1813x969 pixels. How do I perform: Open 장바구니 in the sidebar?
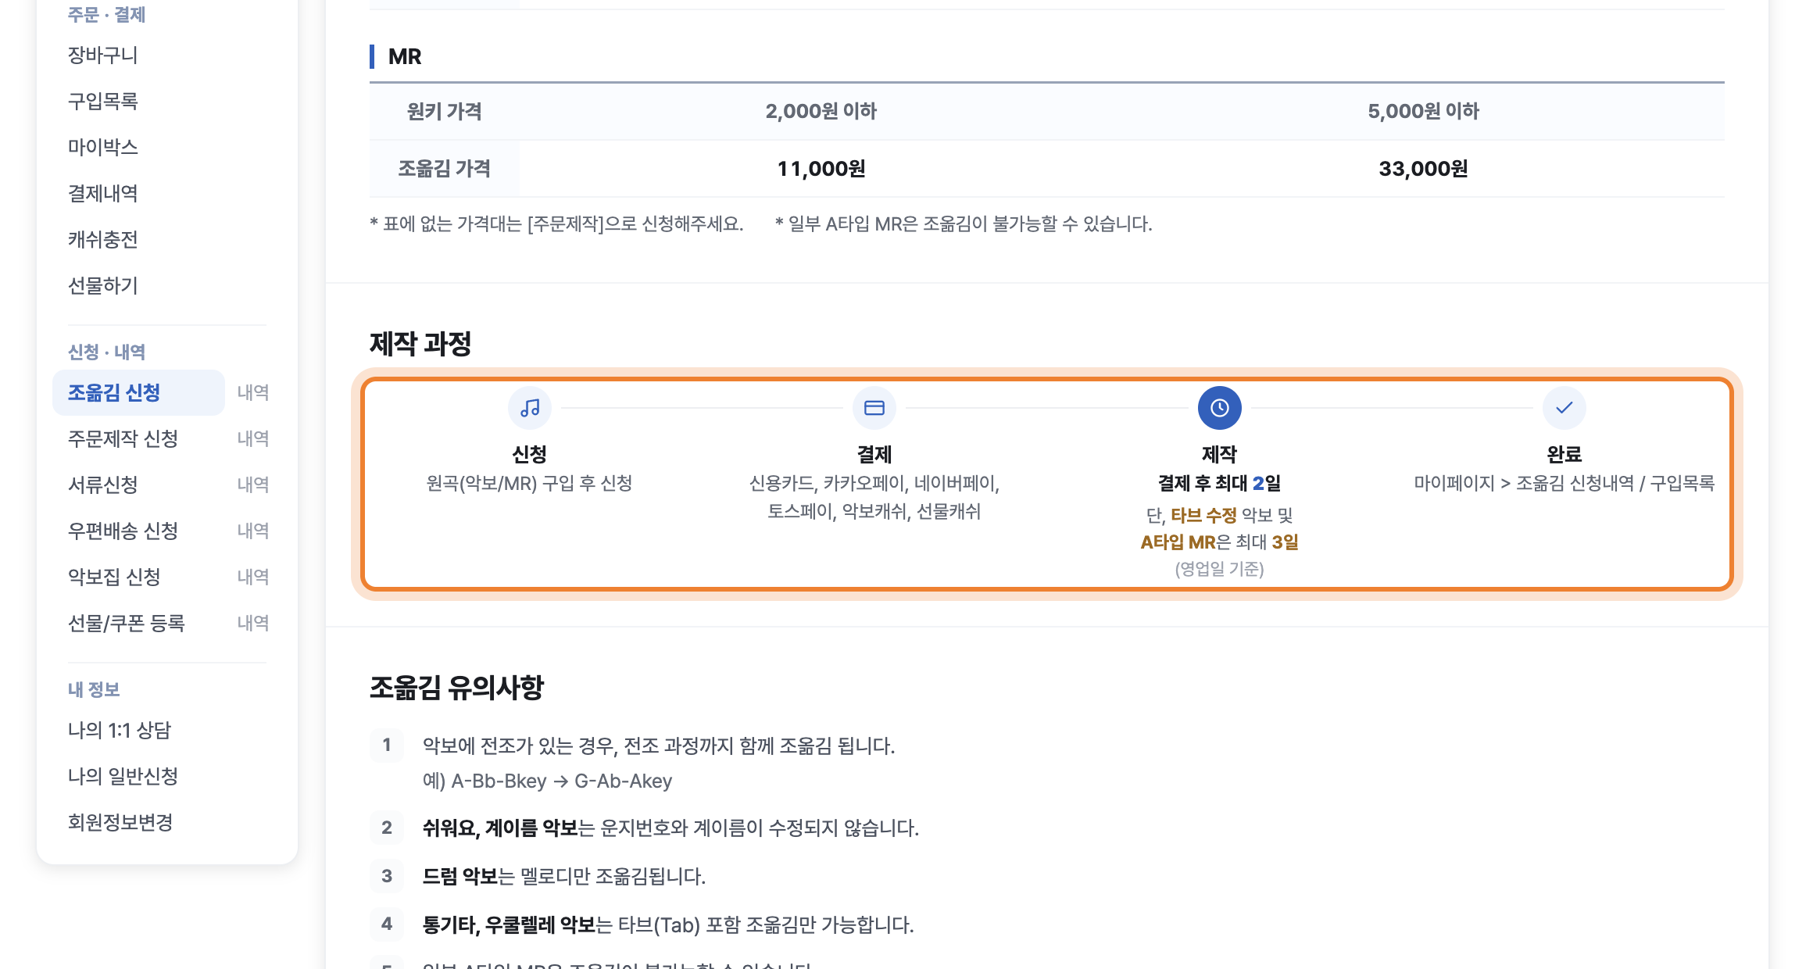102,55
